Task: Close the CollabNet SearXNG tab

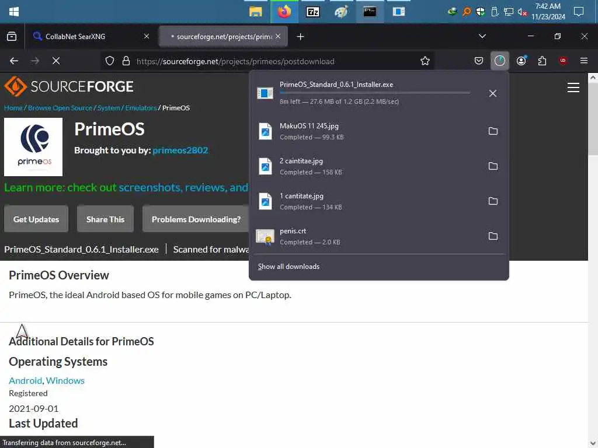Action: (x=147, y=37)
